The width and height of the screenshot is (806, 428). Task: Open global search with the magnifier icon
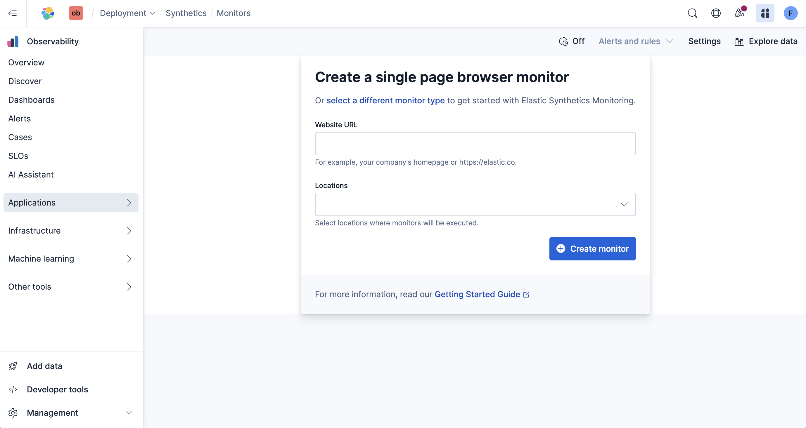(692, 13)
